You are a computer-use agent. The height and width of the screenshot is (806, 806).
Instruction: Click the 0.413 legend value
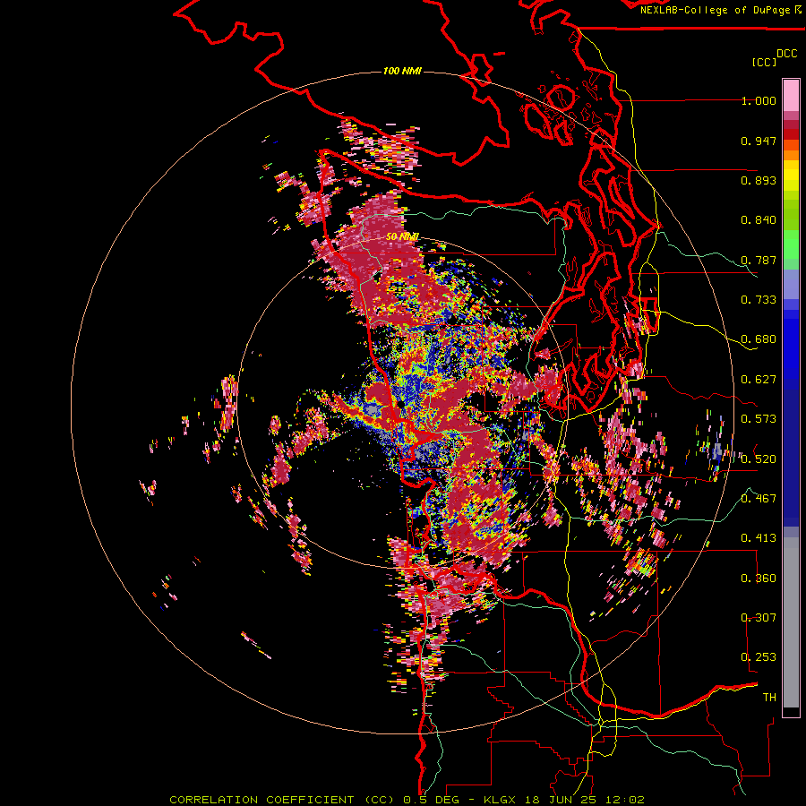pos(759,538)
